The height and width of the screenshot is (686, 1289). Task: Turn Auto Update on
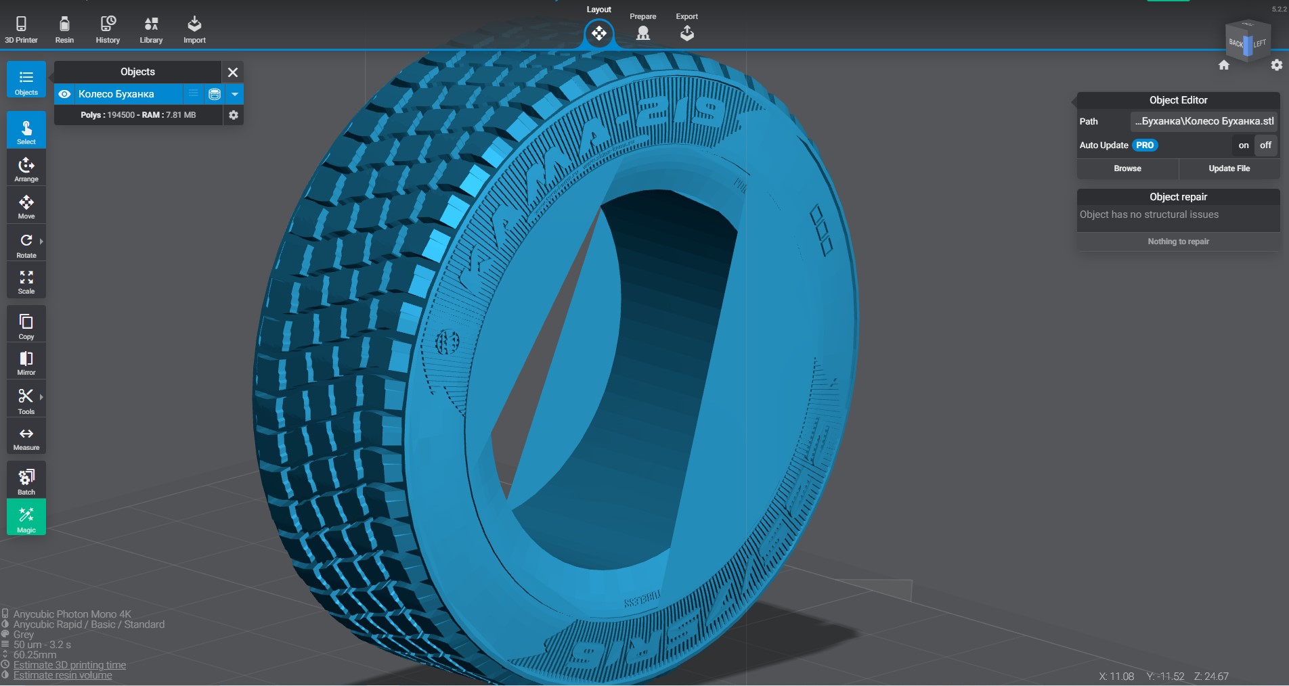1243,145
